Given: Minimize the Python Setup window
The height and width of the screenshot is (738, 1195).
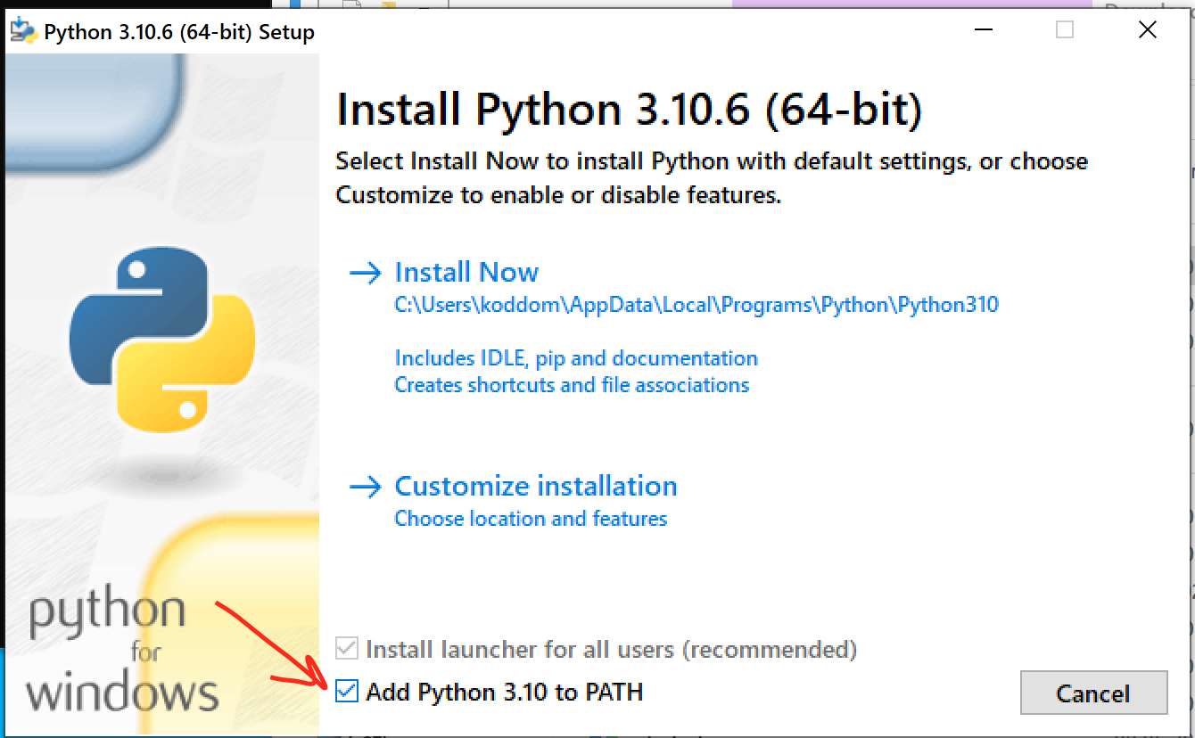Looking at the screenshot, I should coord(983,29).
